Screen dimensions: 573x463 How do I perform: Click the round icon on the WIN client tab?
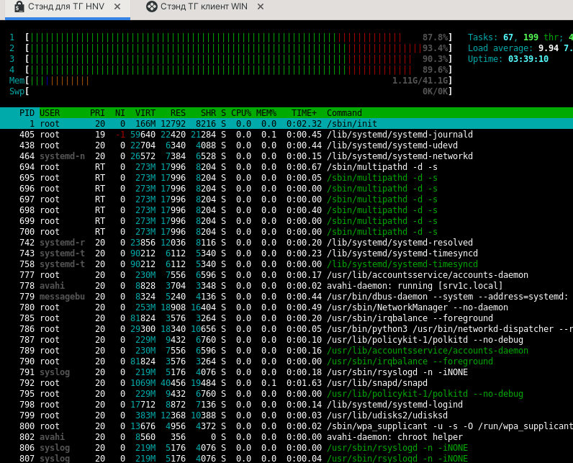point(151,7)
